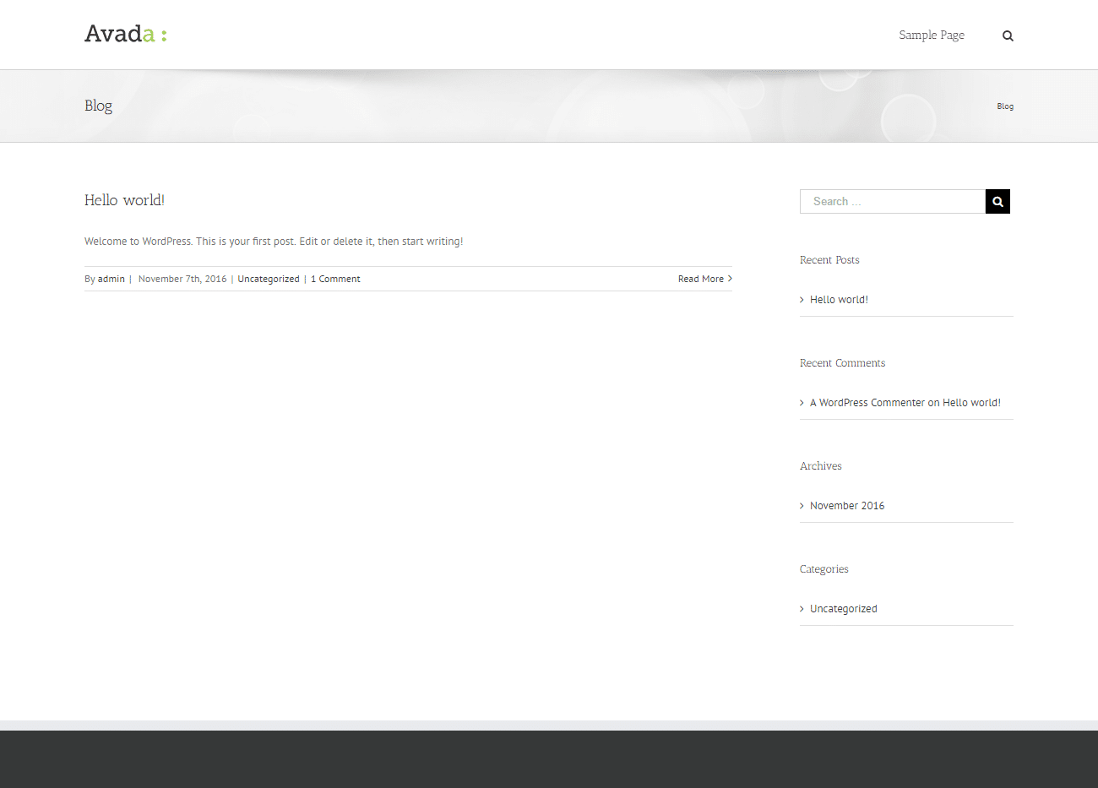This screenshot has width=1098, height=788.
Task: Focus the sidebar Search input field
Action: [x=893, y=201]
